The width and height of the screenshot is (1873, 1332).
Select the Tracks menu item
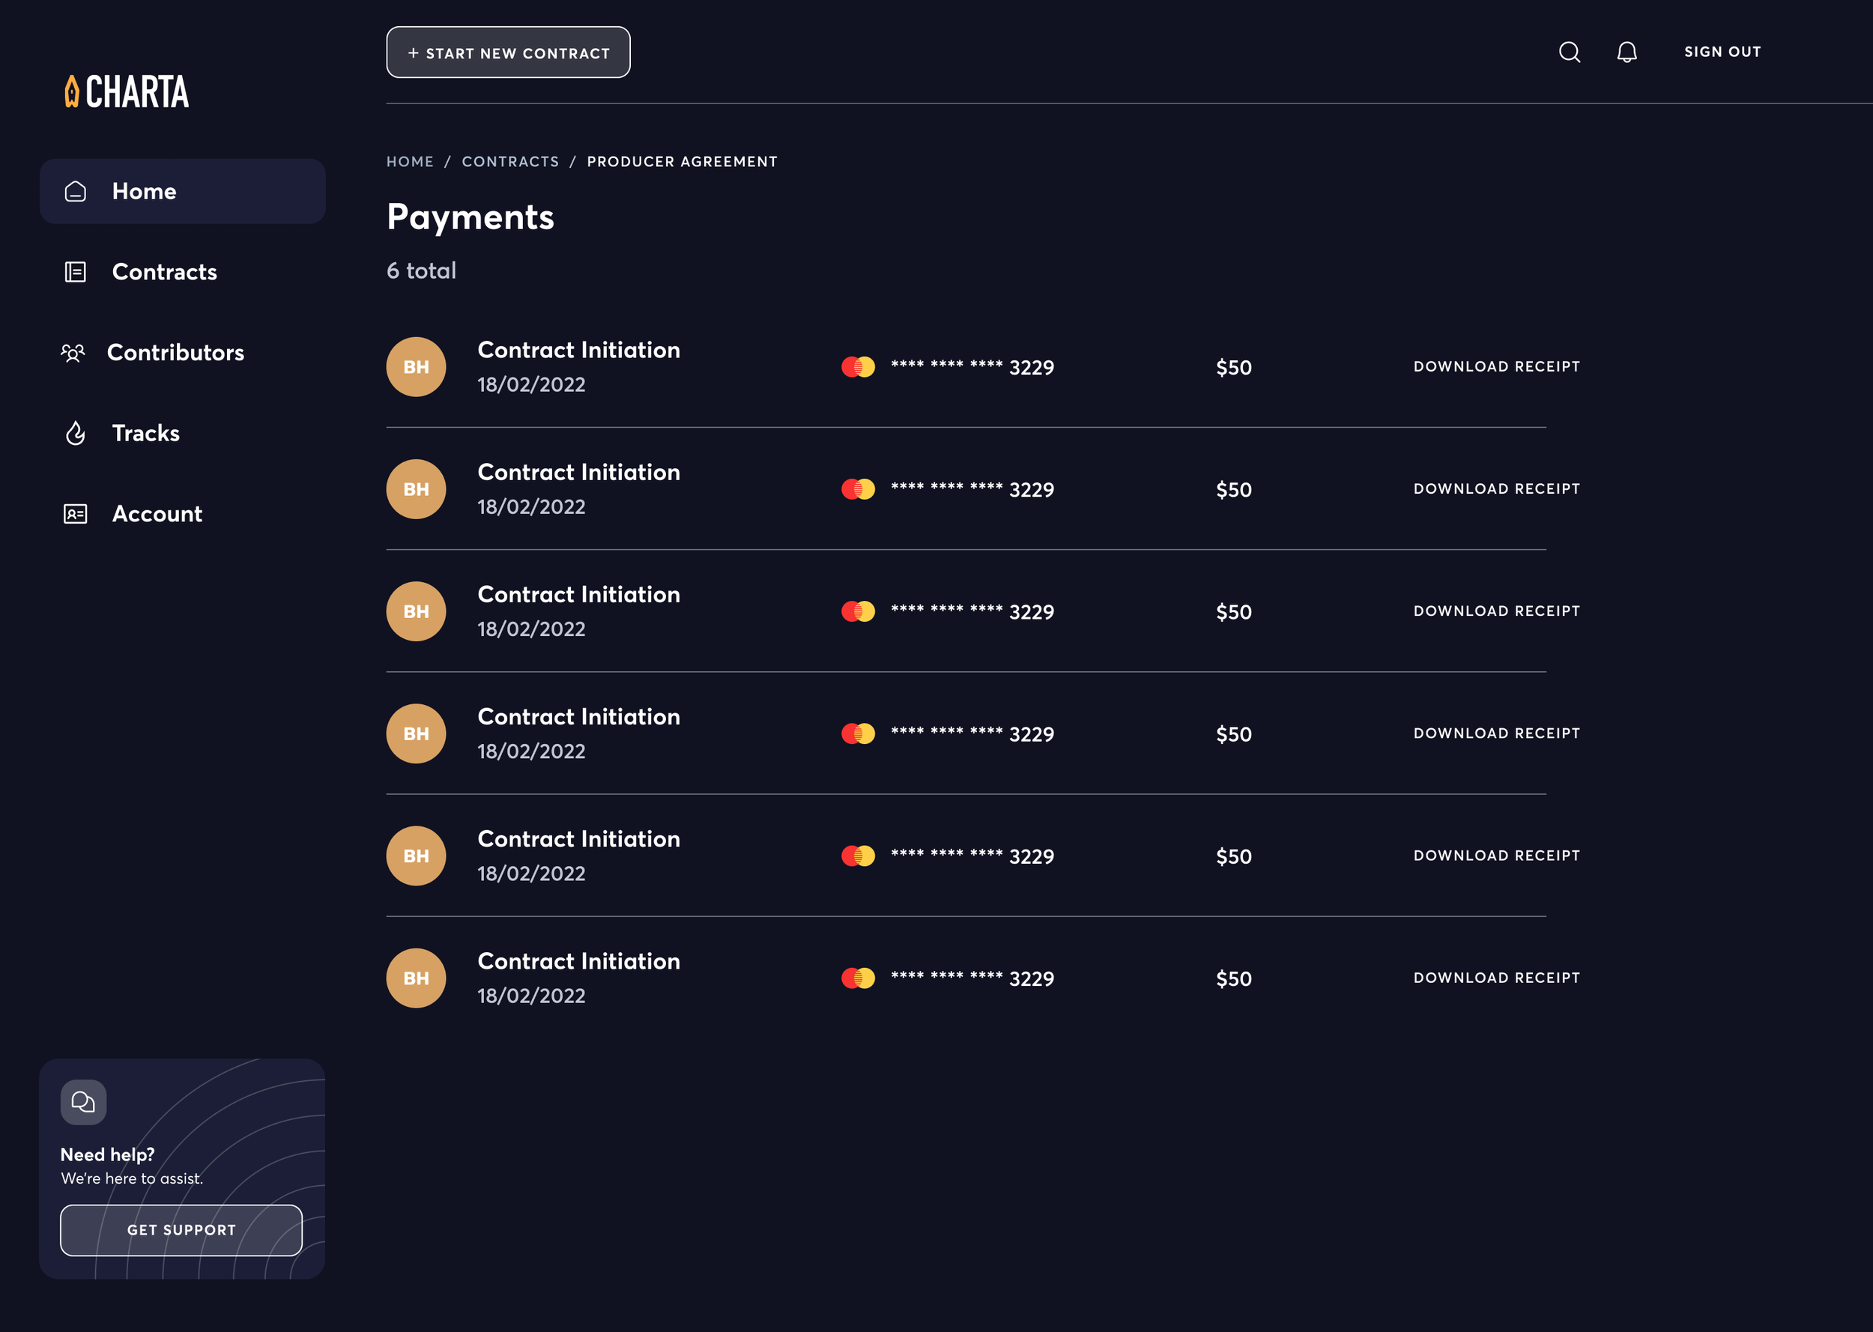point(145,433)
